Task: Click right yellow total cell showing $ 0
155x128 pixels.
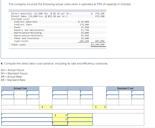Action: pos(100,107)
